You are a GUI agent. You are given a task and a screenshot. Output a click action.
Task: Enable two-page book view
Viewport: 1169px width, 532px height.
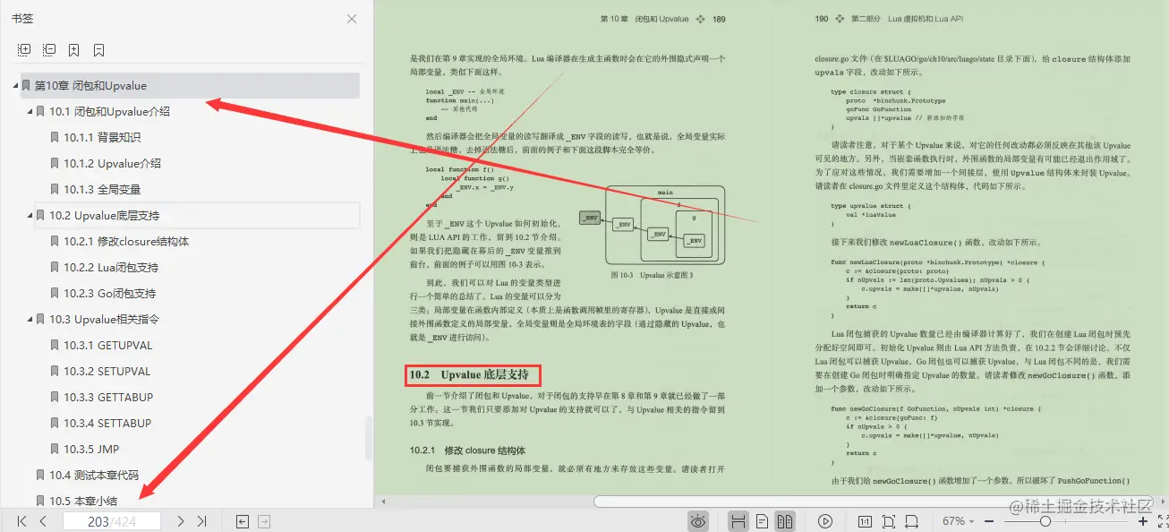coord(784,520)
